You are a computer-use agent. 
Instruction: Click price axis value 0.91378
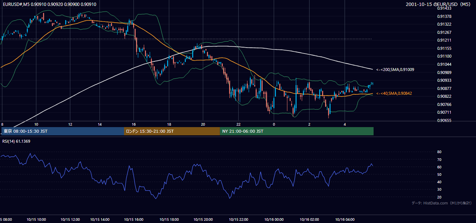444,16
